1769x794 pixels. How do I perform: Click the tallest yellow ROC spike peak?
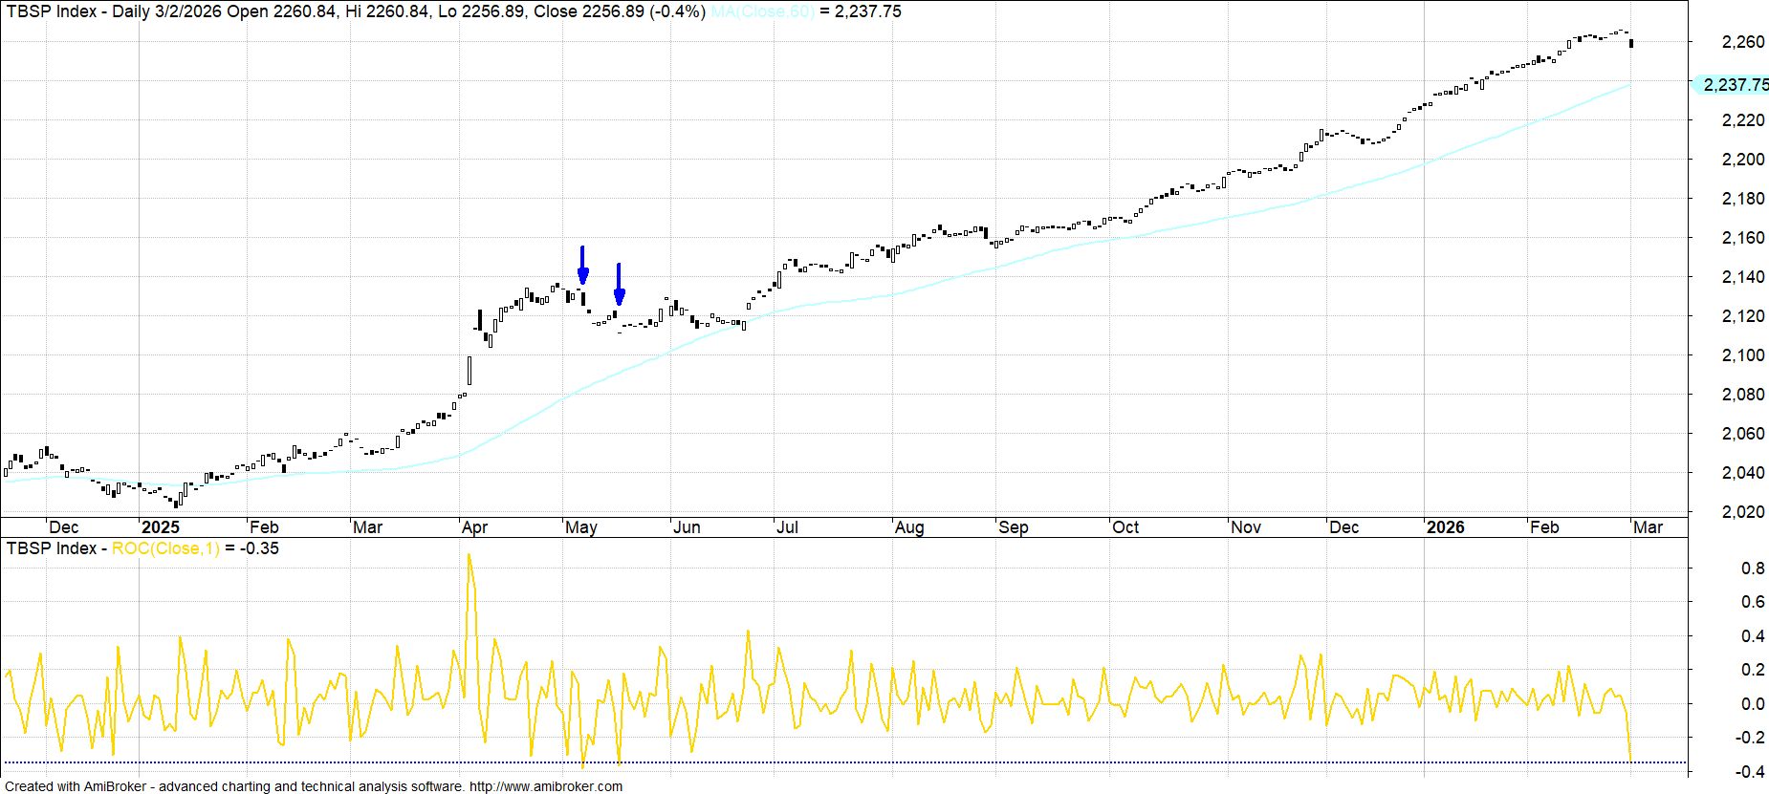point(469,555)
